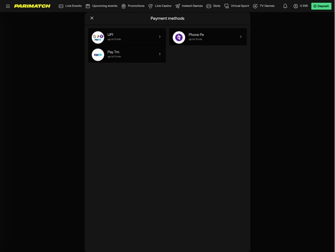Image resolution: width=335 pixels, height=252 pixels.
Task: Click the 0 INR balance
Action: [303, 6]
